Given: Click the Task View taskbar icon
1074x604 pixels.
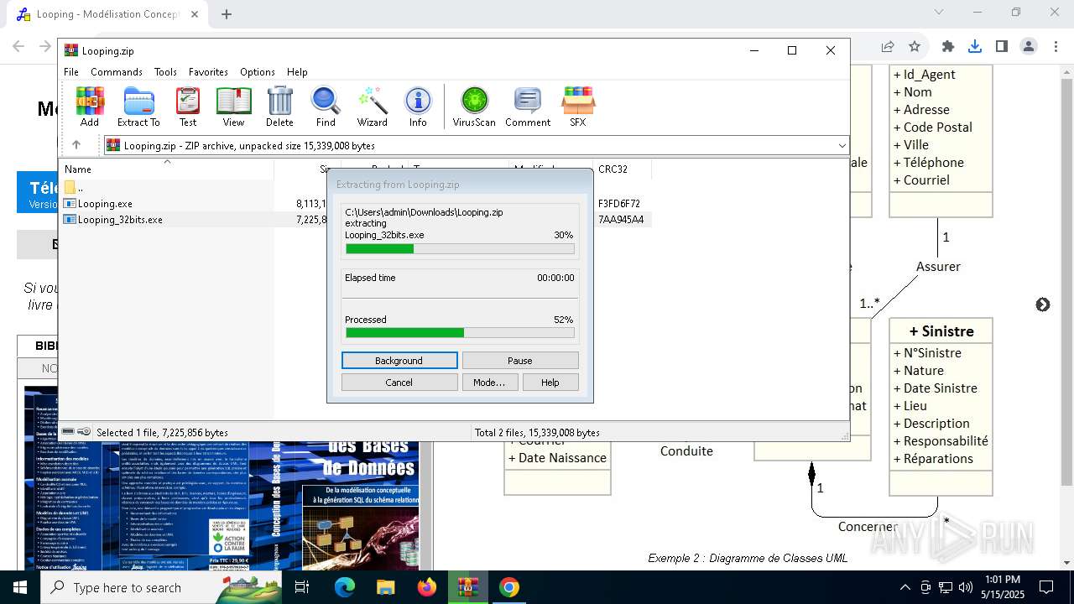Looking at the screenshot, I should (x=302, y=587).
